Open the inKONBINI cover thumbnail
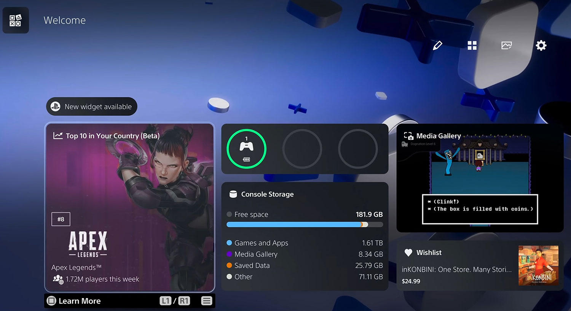Screen dimensions: 571x311 click(x=538, y=265)
